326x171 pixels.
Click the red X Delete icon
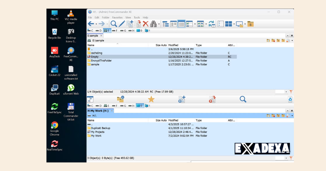[146, 24]
